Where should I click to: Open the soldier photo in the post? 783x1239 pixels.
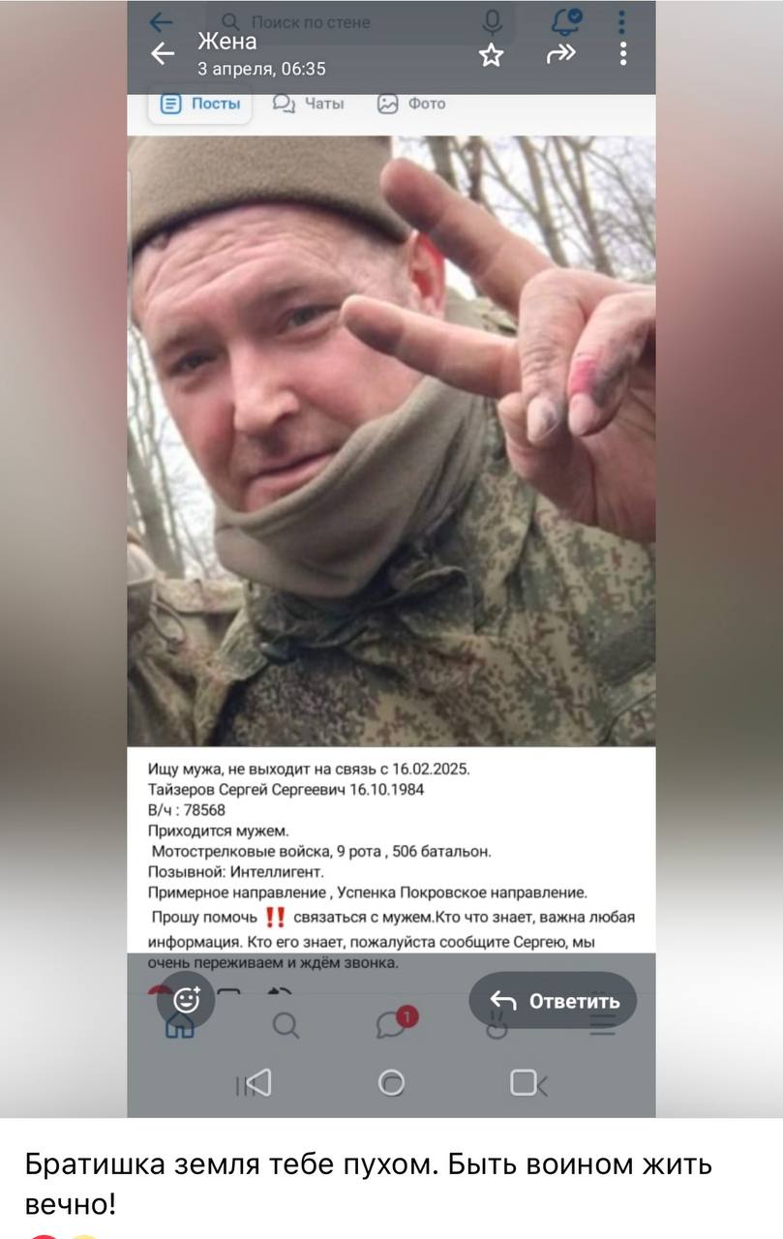(391, 440)
